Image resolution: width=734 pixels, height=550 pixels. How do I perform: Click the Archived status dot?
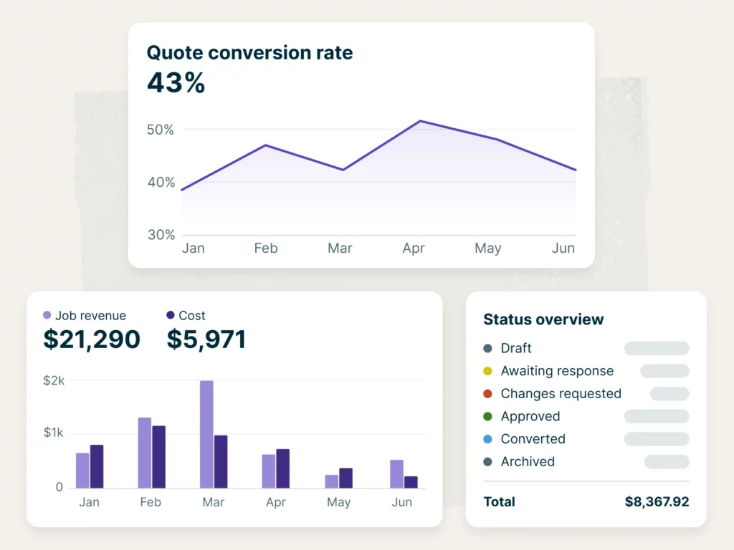click(x=488, y=462)
